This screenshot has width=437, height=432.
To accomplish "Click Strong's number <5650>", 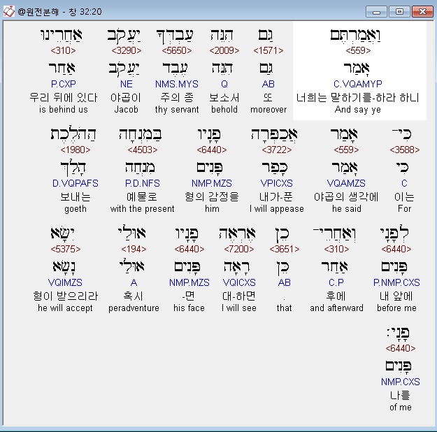I will [x=177, y=50].
